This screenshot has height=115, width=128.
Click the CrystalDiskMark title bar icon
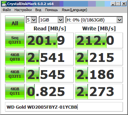(4, 4)
